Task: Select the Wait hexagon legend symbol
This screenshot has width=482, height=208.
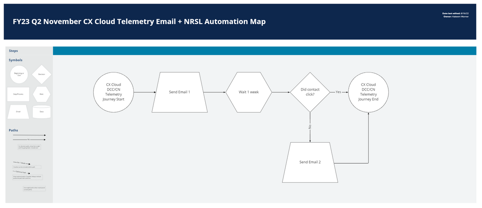Action: (x=41, y=94)
